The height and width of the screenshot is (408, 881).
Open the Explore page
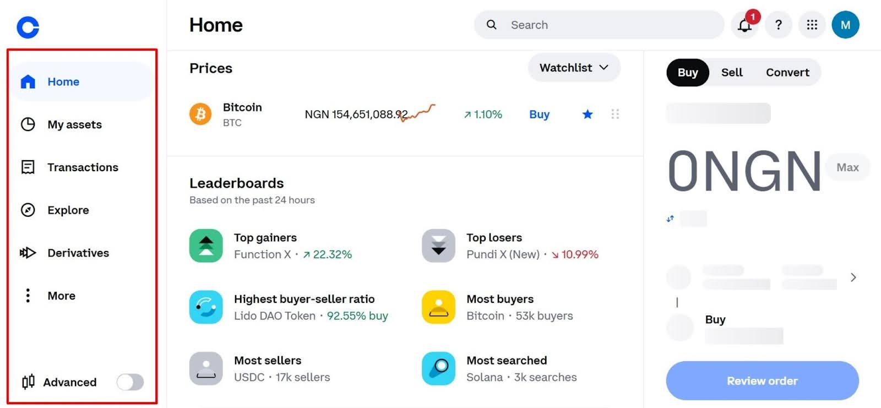(x=68, y=210)
